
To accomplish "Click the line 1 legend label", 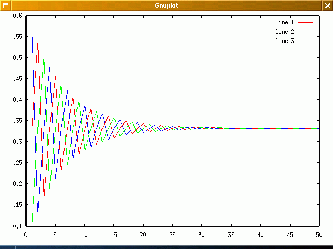I will (285, 23).
